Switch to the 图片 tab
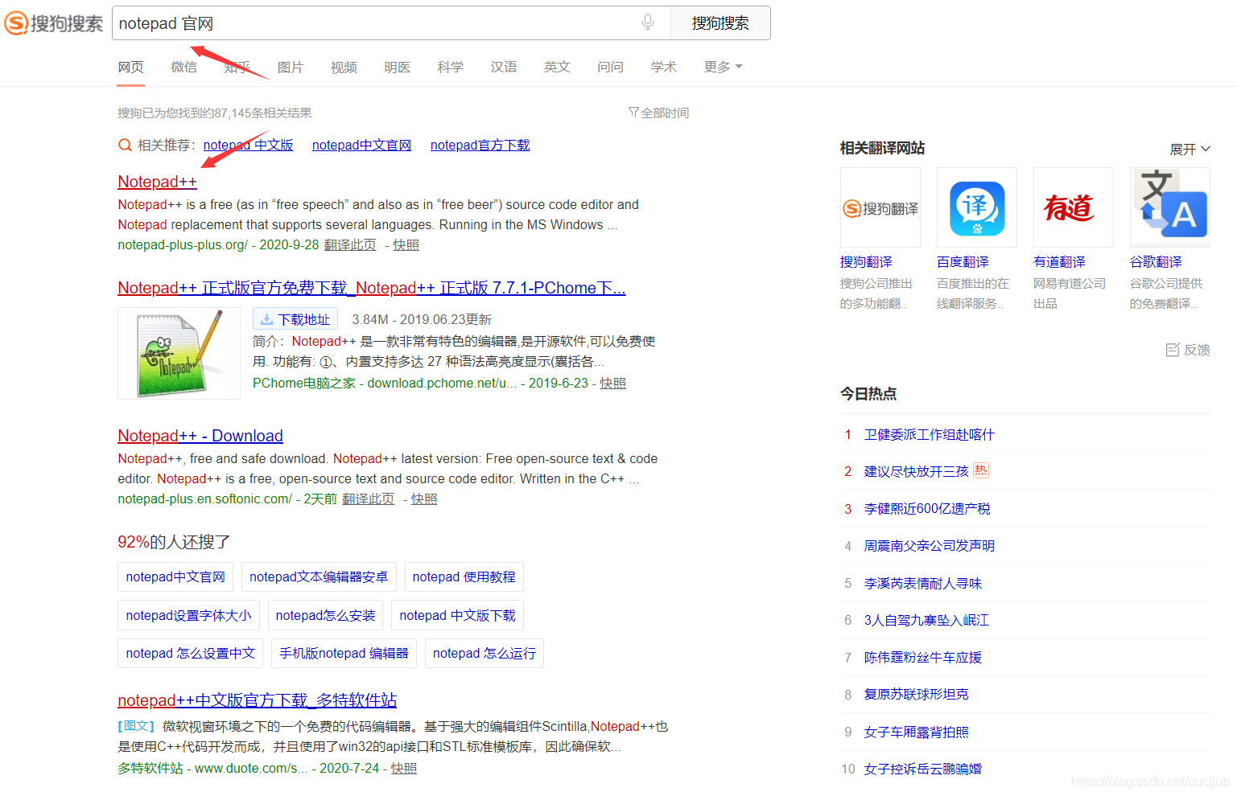The image size is (1237, 796). (291, 68)
